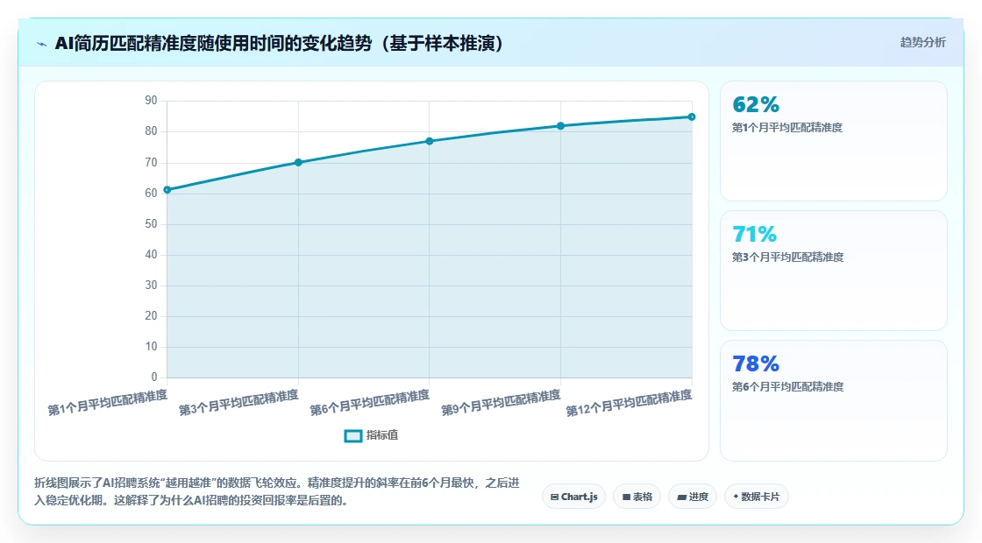Toggle the 指标值 legend swatch

click(353, 436)
